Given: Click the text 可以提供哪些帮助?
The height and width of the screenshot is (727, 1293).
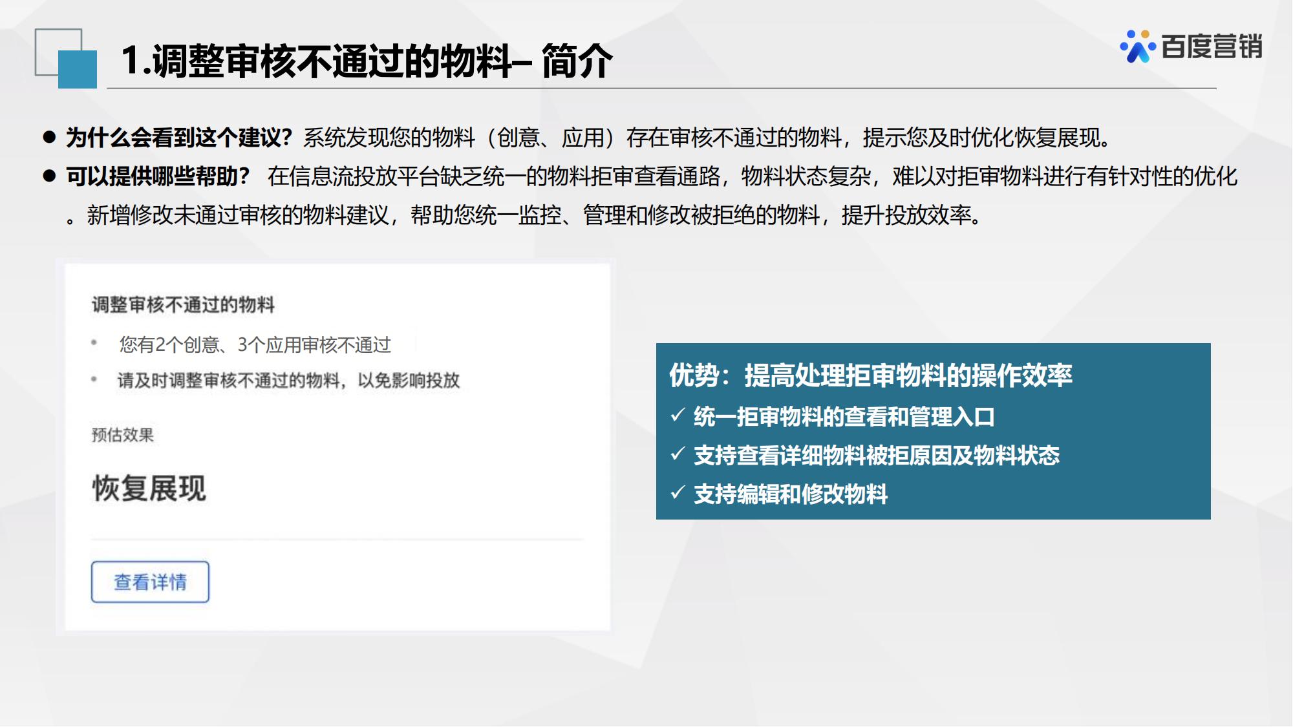Looking at the screenshot, I should click(158, 176).
